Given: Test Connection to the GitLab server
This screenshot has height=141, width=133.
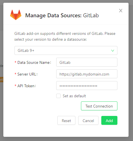Looking at the screenshot, I should click(x=99, y=106).
